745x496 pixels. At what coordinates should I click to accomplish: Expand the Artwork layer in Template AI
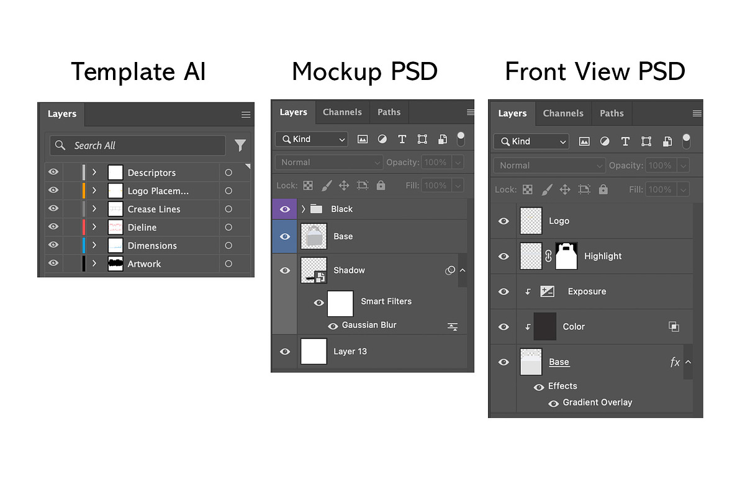pos(94,263)
